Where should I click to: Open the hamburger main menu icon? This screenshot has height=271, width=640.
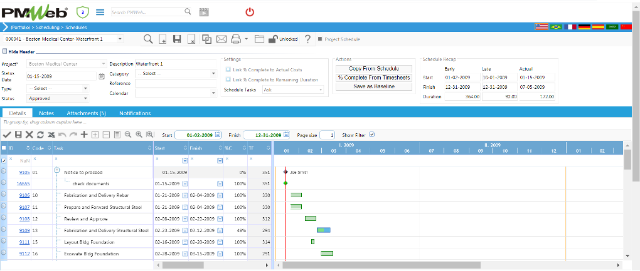[100, 12]
